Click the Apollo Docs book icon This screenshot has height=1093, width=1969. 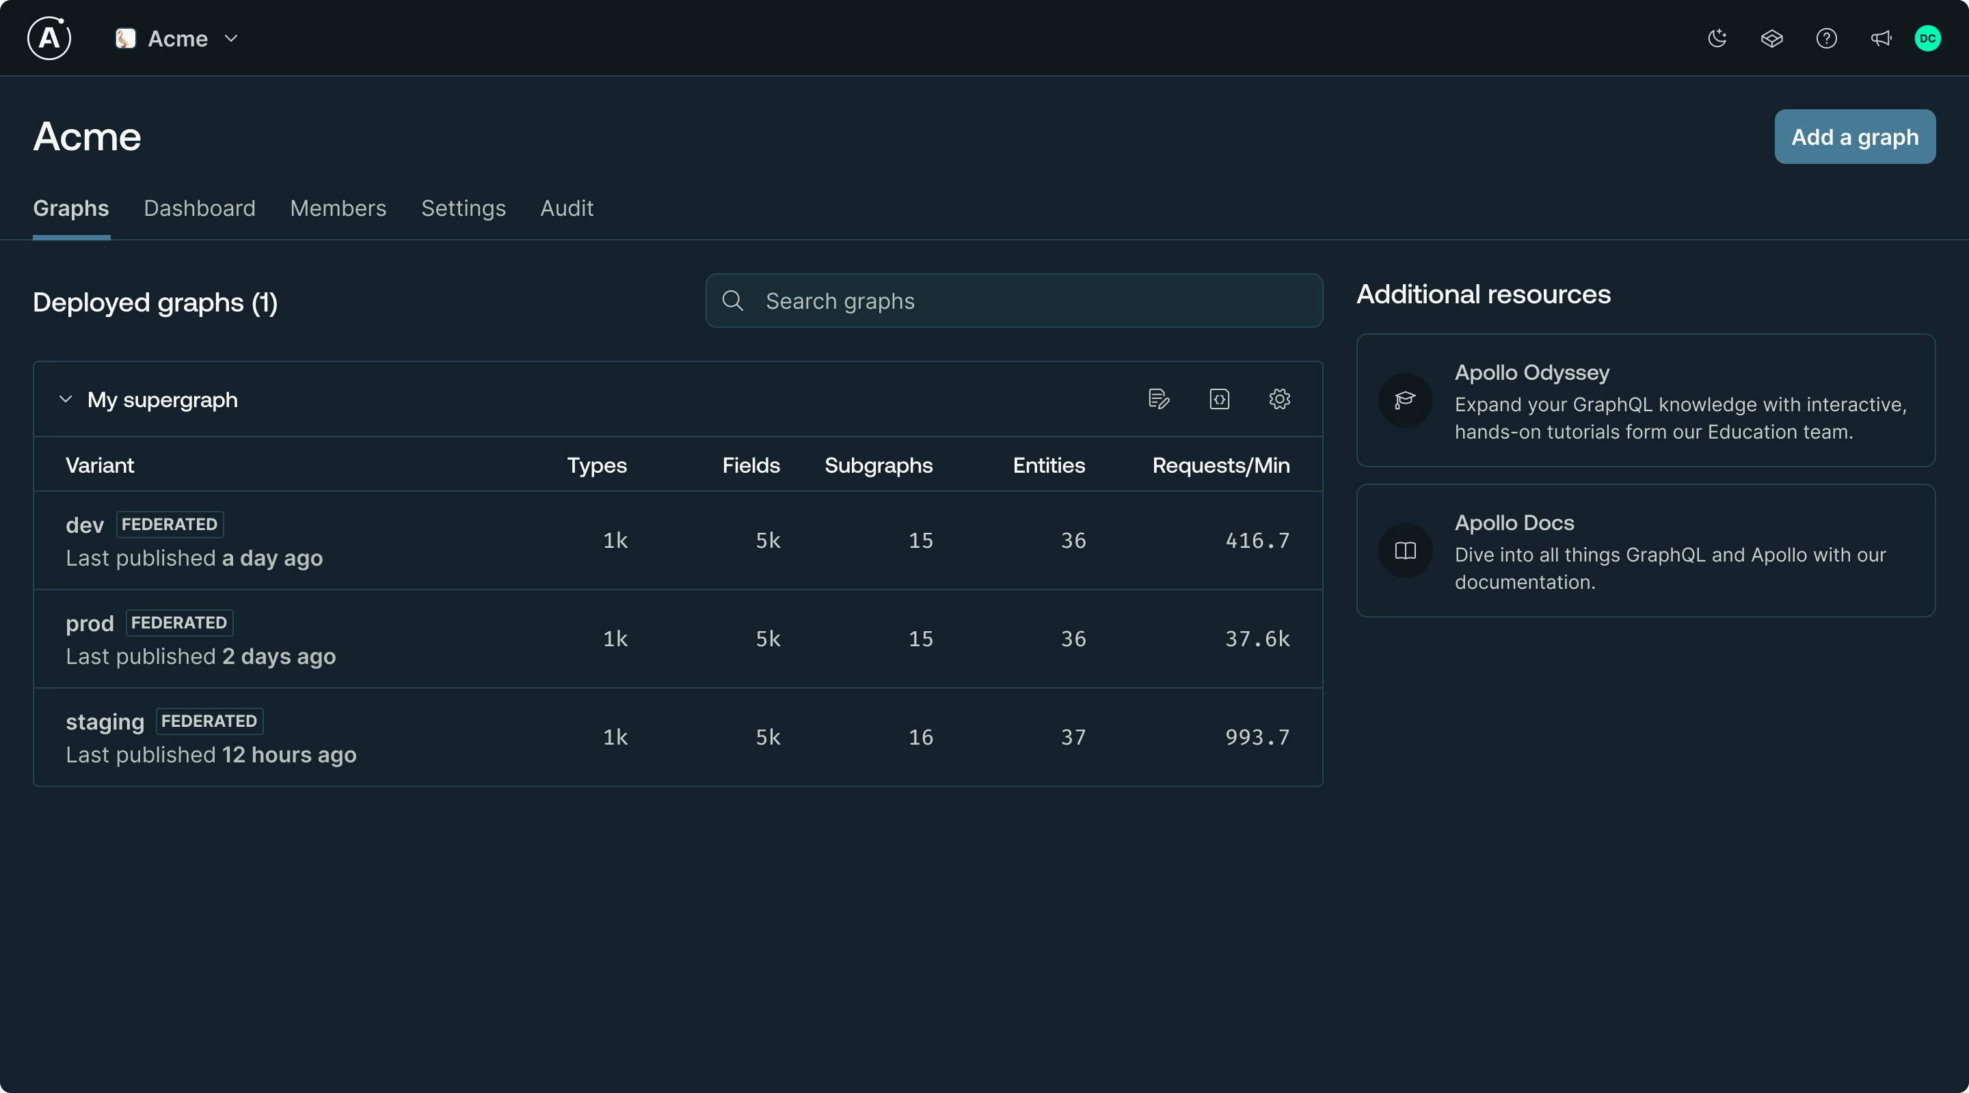click(x=1404, y=550)
